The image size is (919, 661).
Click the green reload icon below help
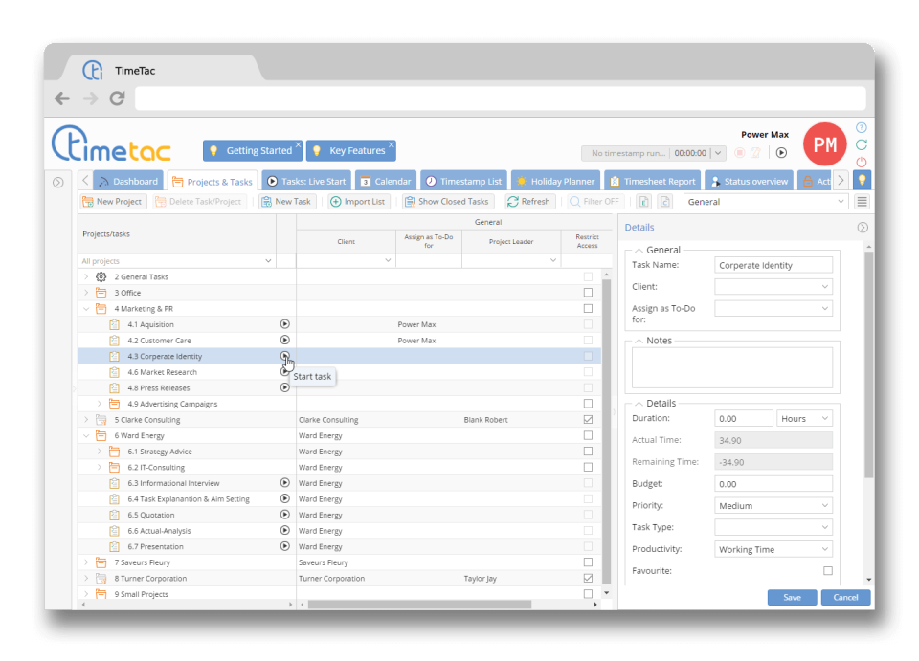(861, 144)
